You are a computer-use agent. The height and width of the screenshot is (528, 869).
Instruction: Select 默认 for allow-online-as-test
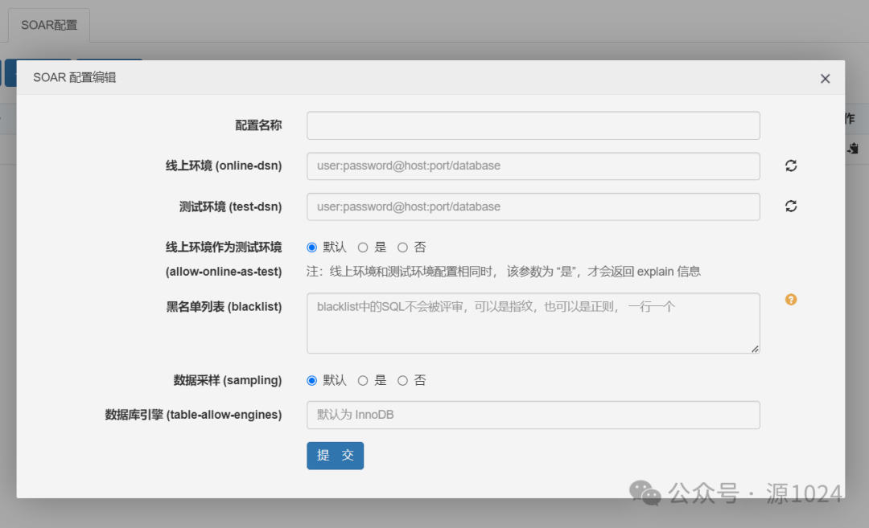312,248
